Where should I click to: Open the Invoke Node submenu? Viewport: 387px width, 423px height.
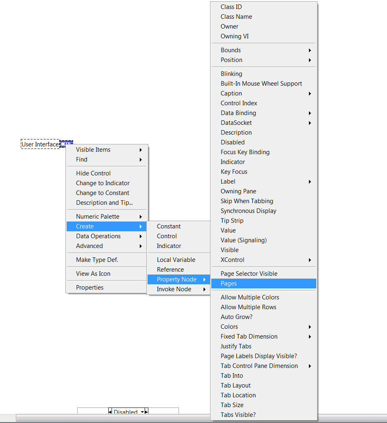(178, 289)
